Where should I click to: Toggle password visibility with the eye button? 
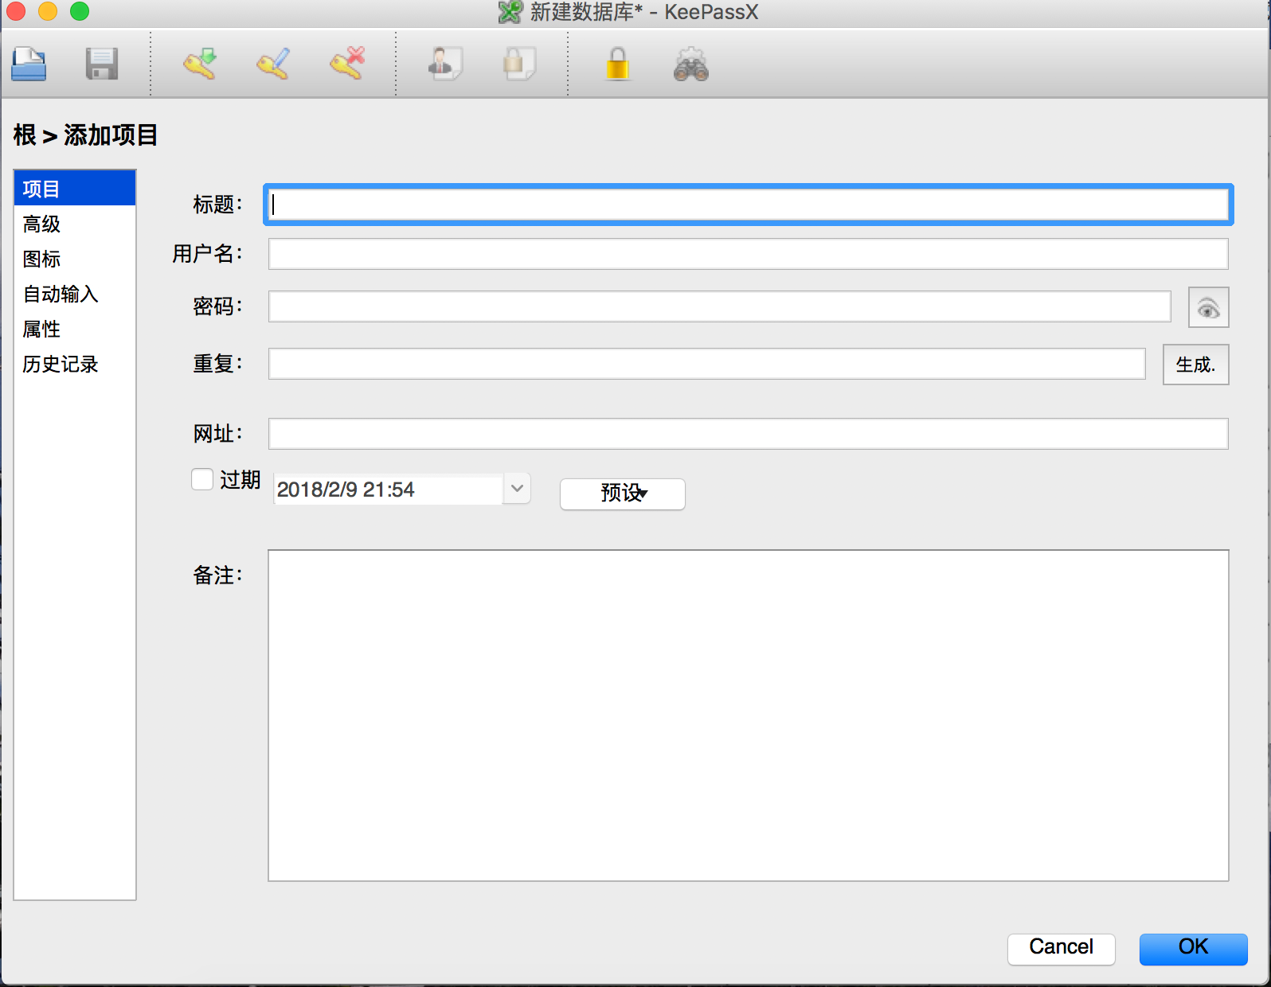tap(1208, 308)
